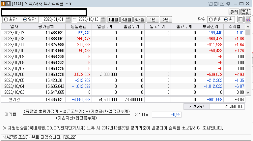Select the 2023/10/12 date cell
The height and width of the screenshot is (141, 253).
tap(14, 39)
